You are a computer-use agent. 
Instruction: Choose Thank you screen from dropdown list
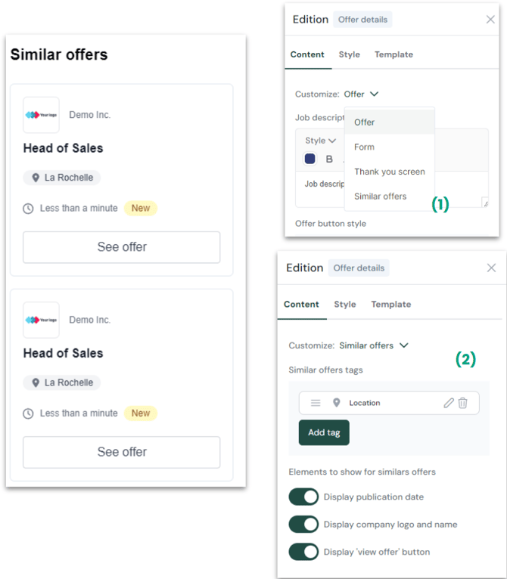[389, 172]
